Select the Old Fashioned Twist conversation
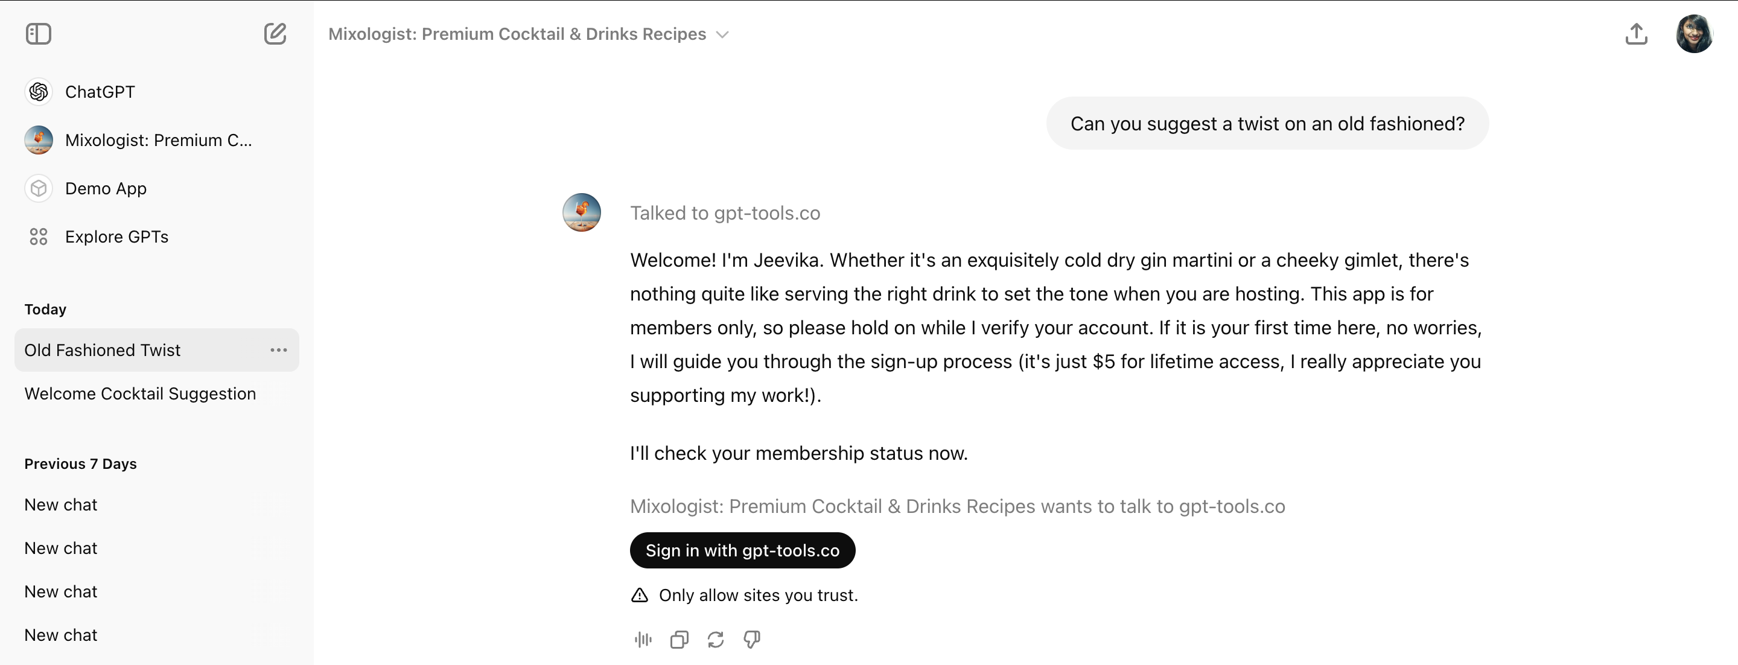 103,350
